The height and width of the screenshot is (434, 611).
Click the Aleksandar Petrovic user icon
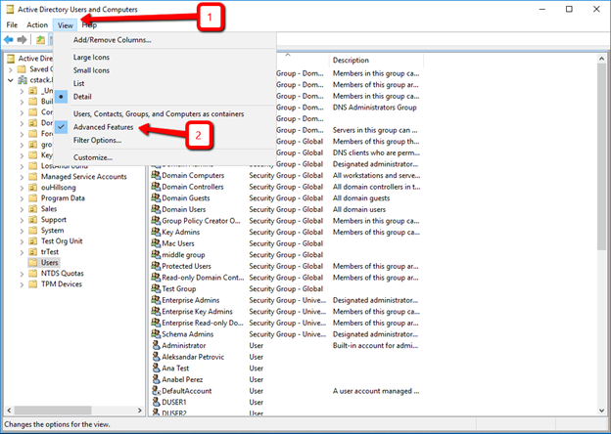coord(156,356)
